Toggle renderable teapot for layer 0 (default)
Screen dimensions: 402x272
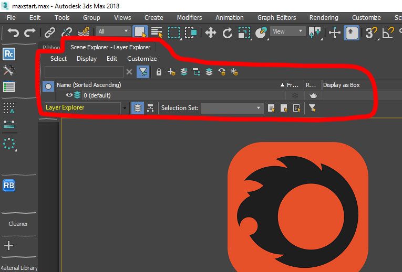(x=313, y=95)
